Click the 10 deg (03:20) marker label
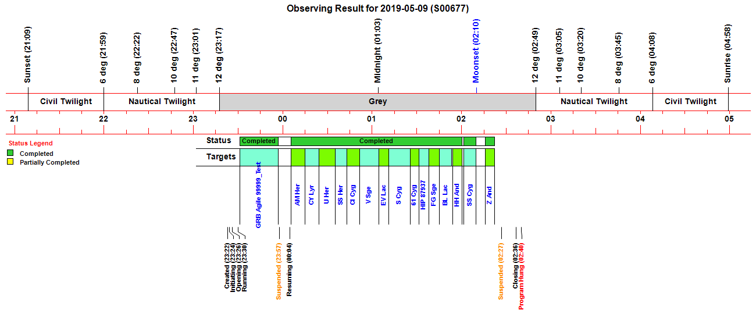 [581, 55]
